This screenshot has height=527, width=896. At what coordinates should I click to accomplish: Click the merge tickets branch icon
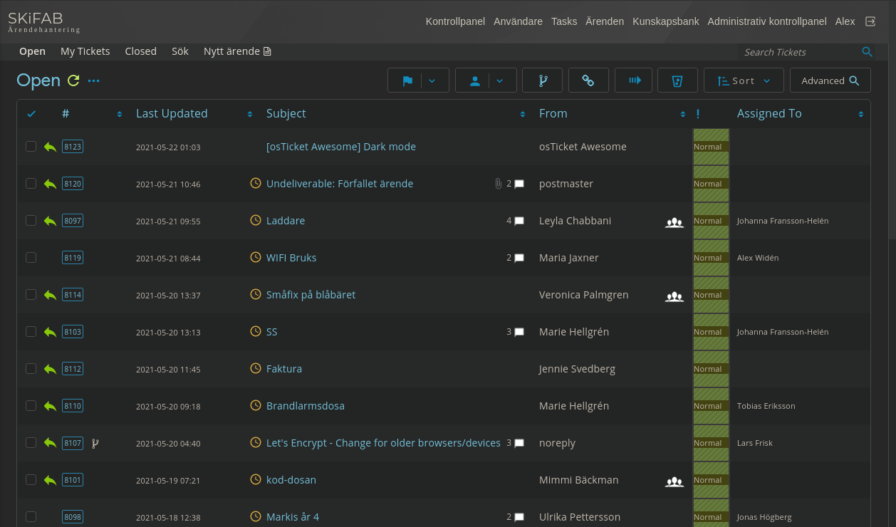tap(542, 80)
